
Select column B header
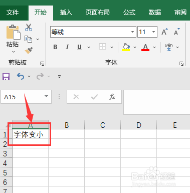pos(67,125)
